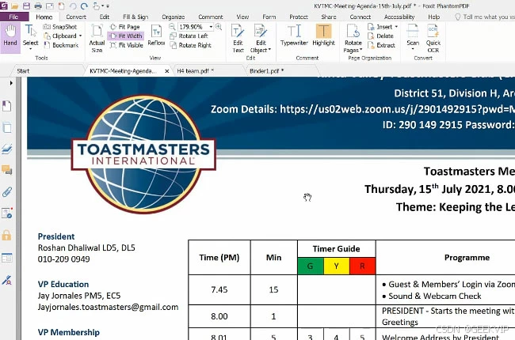Expand the Clipboard dropdown

tap(80, 36)
